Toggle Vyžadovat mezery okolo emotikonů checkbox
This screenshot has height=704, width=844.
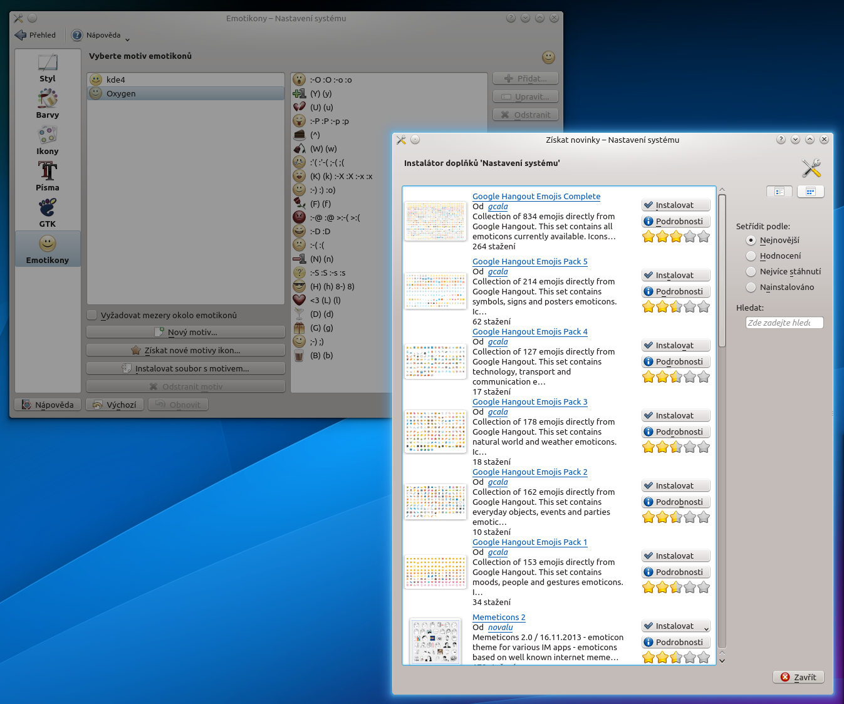pyautogui.click(x=92, y=315)
